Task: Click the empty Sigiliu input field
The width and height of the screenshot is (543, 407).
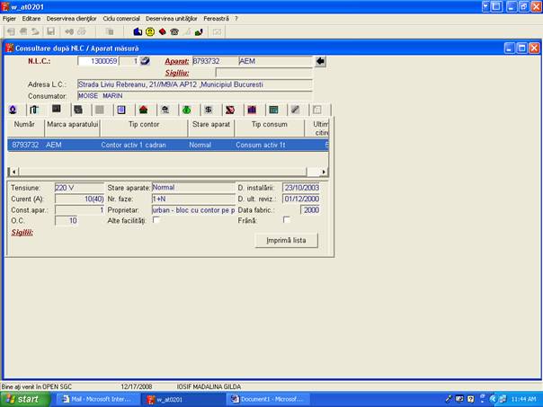Action: pos(264,73)
